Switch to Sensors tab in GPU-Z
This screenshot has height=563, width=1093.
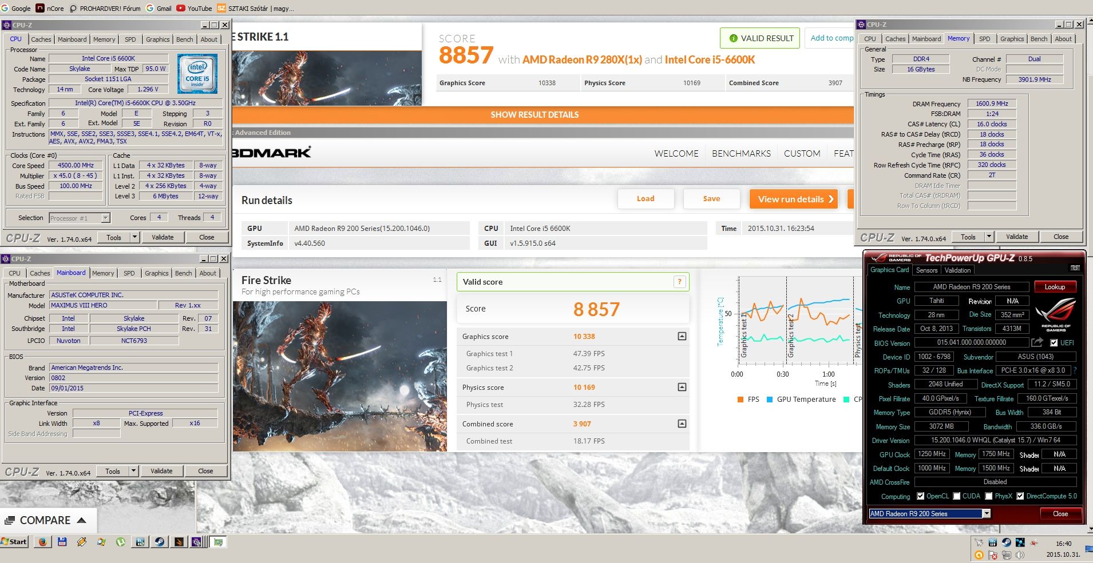point(926,270)
